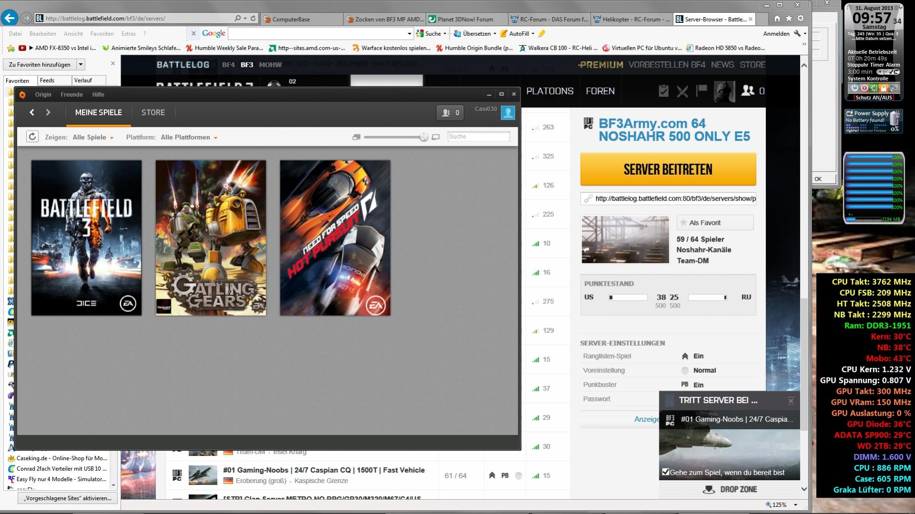
Task: Open the Battlelog friends icon
Action: click(x=748, y=91)
